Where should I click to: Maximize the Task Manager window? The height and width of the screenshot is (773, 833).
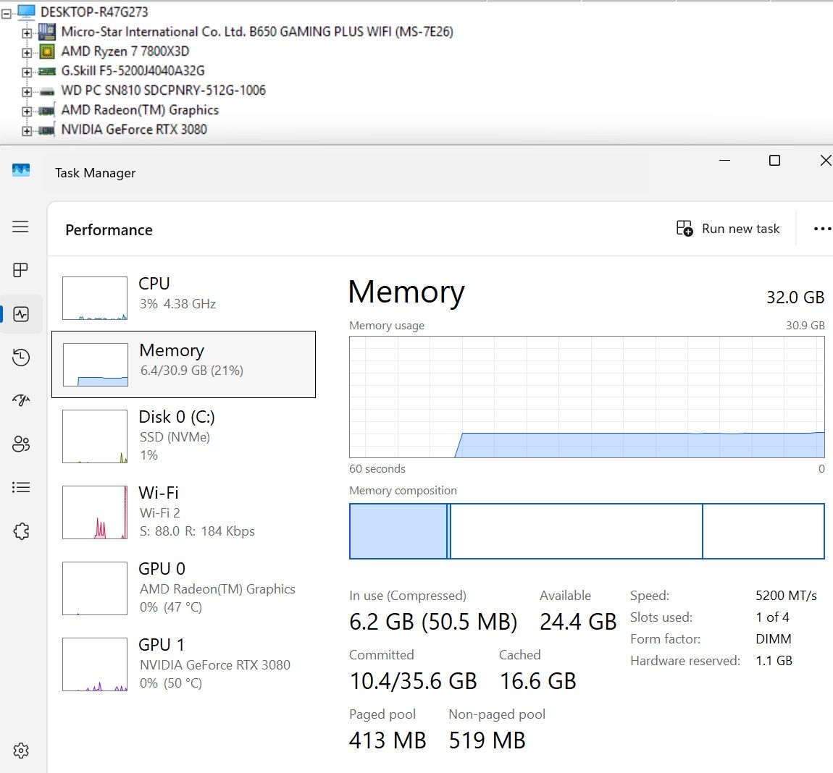point(774,161)
